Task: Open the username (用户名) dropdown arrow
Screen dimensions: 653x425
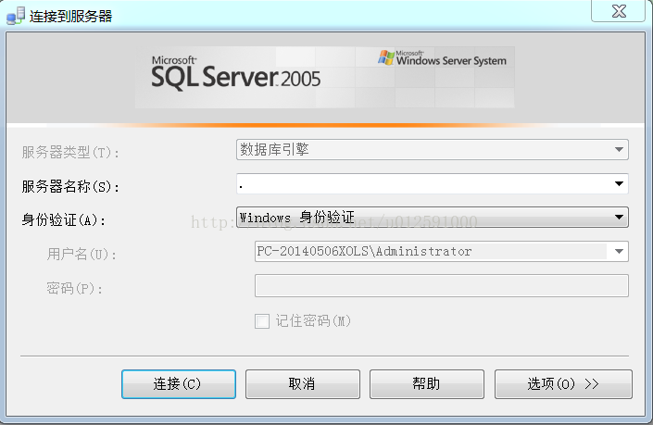Action: [619, 252]
